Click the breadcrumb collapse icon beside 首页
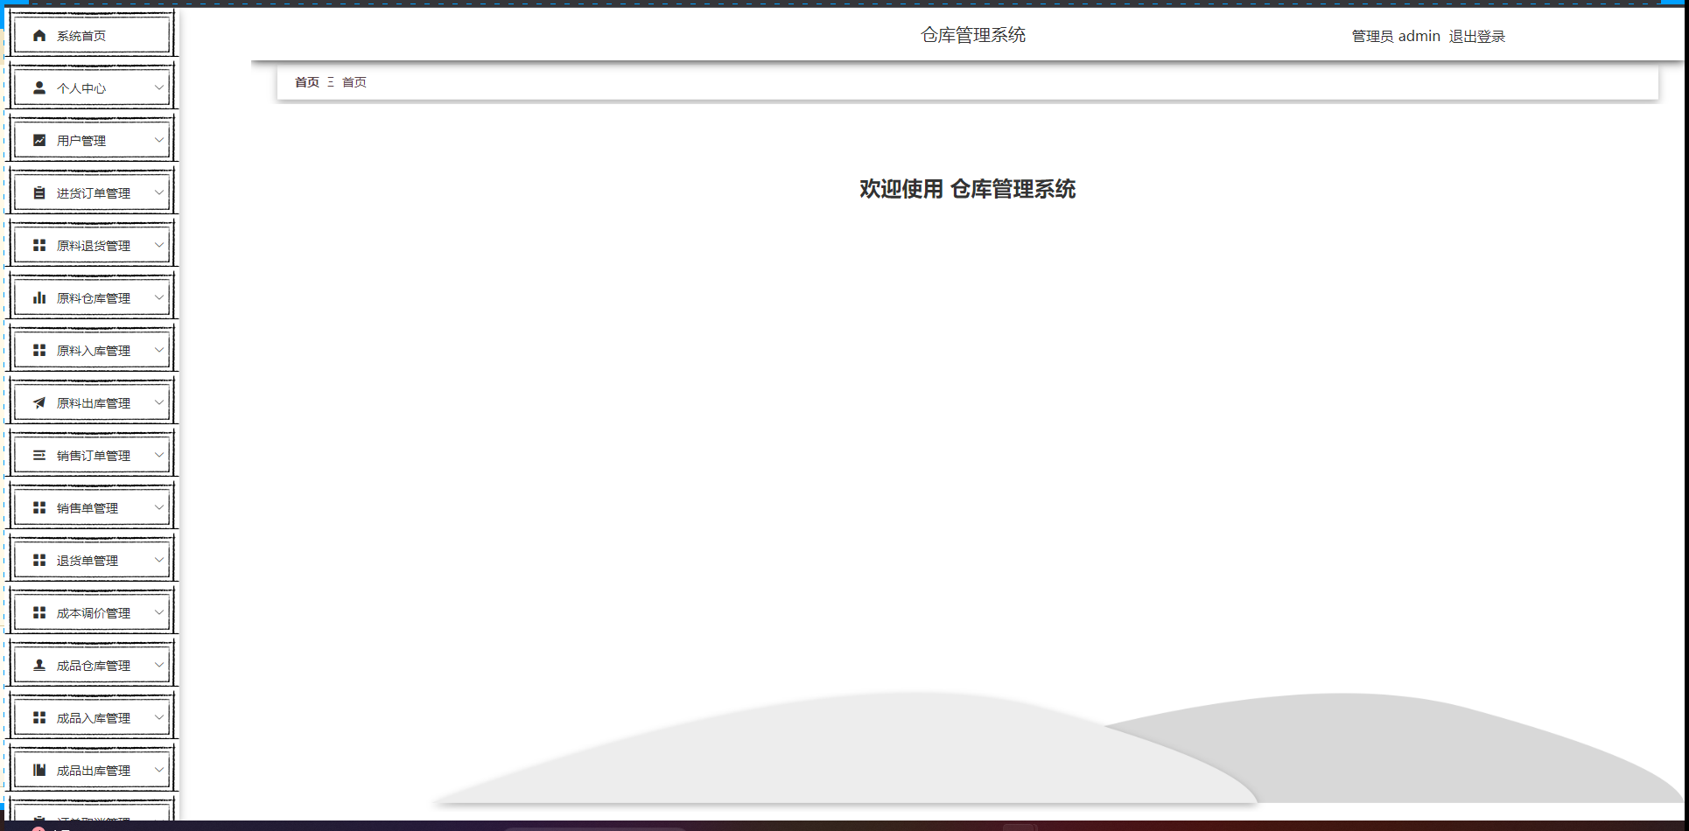Image resolution: width=1689 pixels, height=831 pixels. 330,81
